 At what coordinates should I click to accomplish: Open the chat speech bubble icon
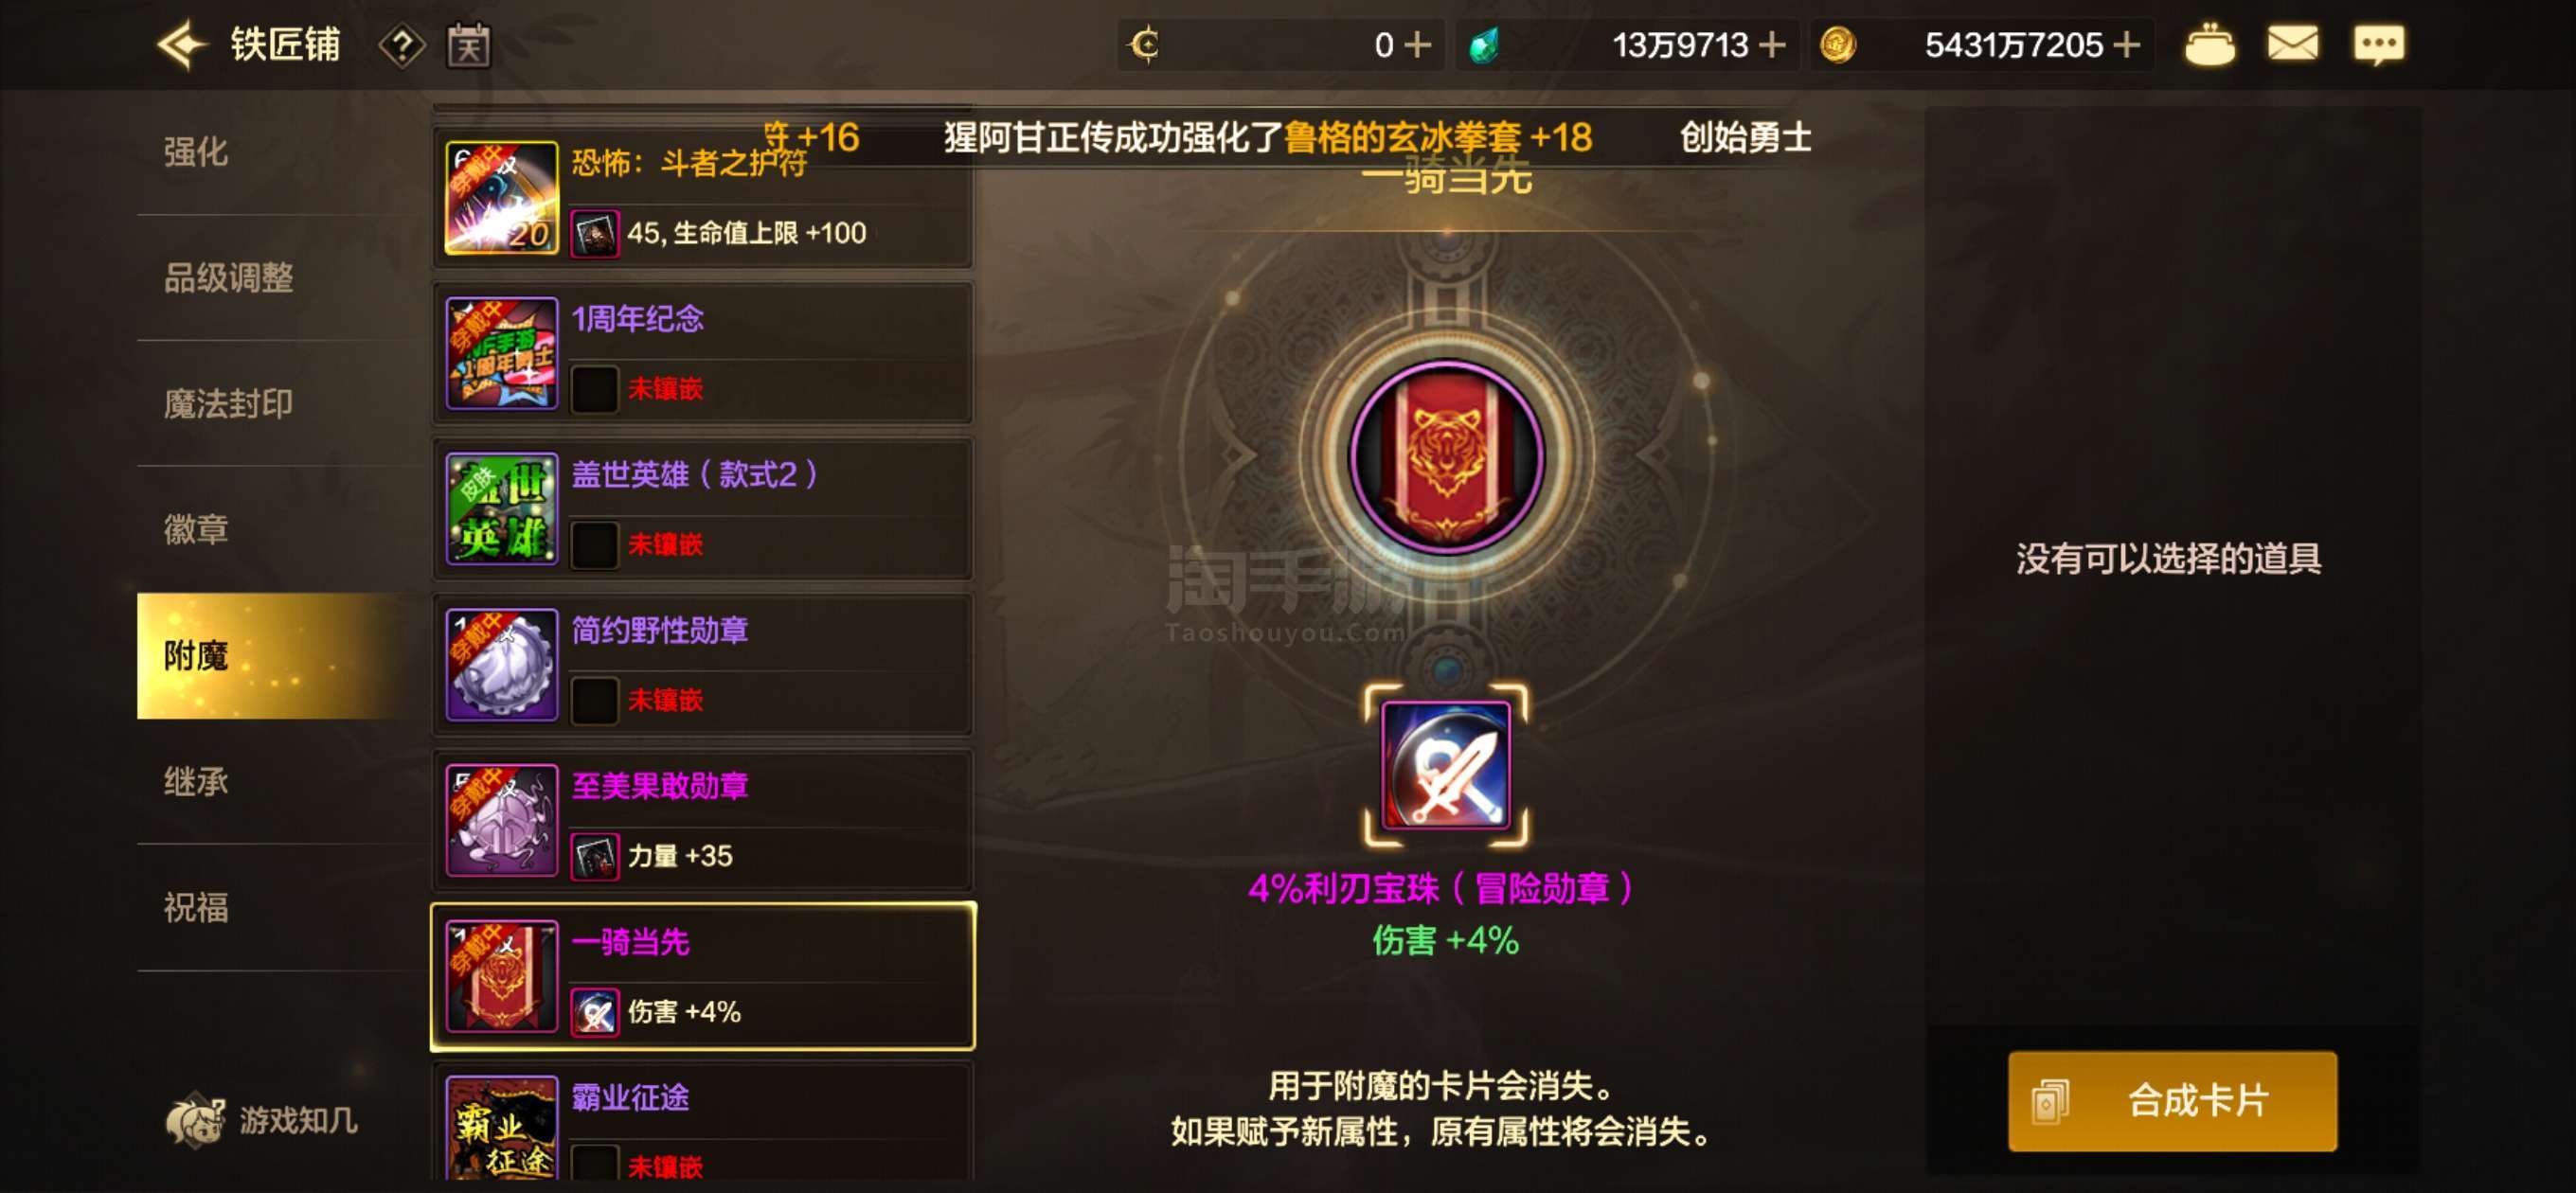pyautogui.click(x=2379, y=45)
